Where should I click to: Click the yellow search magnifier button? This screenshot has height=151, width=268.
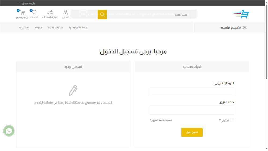pyautogui.click(x=102, y=14)
